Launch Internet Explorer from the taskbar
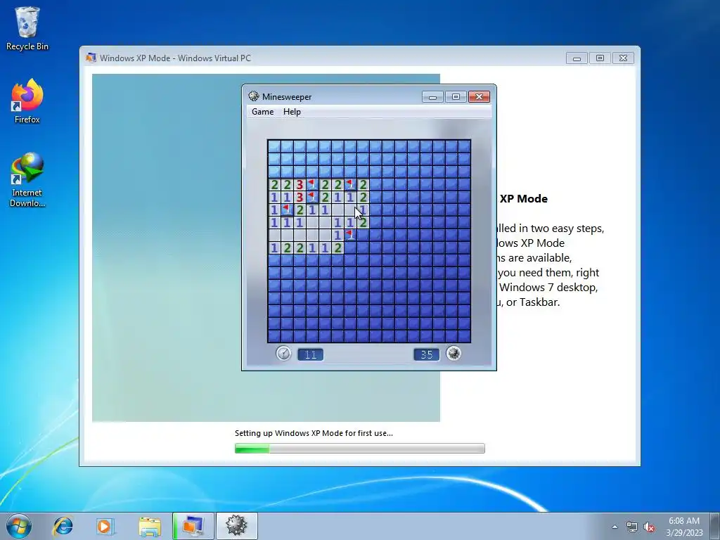Viewport: 720px width, 540px height. pos(63,526)
